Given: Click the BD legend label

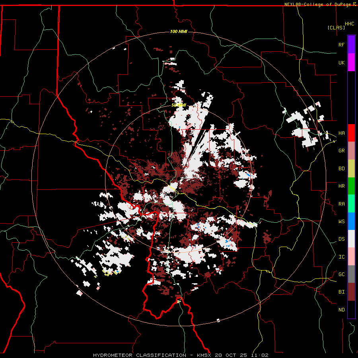Looking at the screenshot, I should (341, 169).
